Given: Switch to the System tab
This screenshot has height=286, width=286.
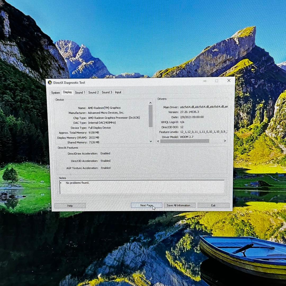Looking at the screenshot, I should click(55, 92).
